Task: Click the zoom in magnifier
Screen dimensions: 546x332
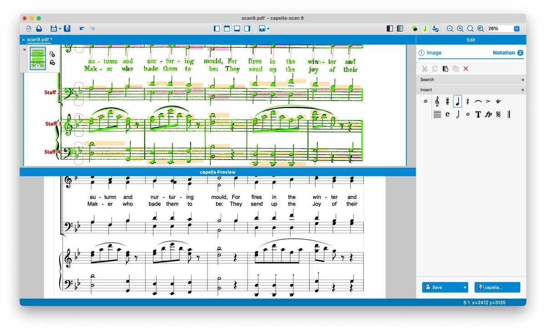Action: click(460, 29)
